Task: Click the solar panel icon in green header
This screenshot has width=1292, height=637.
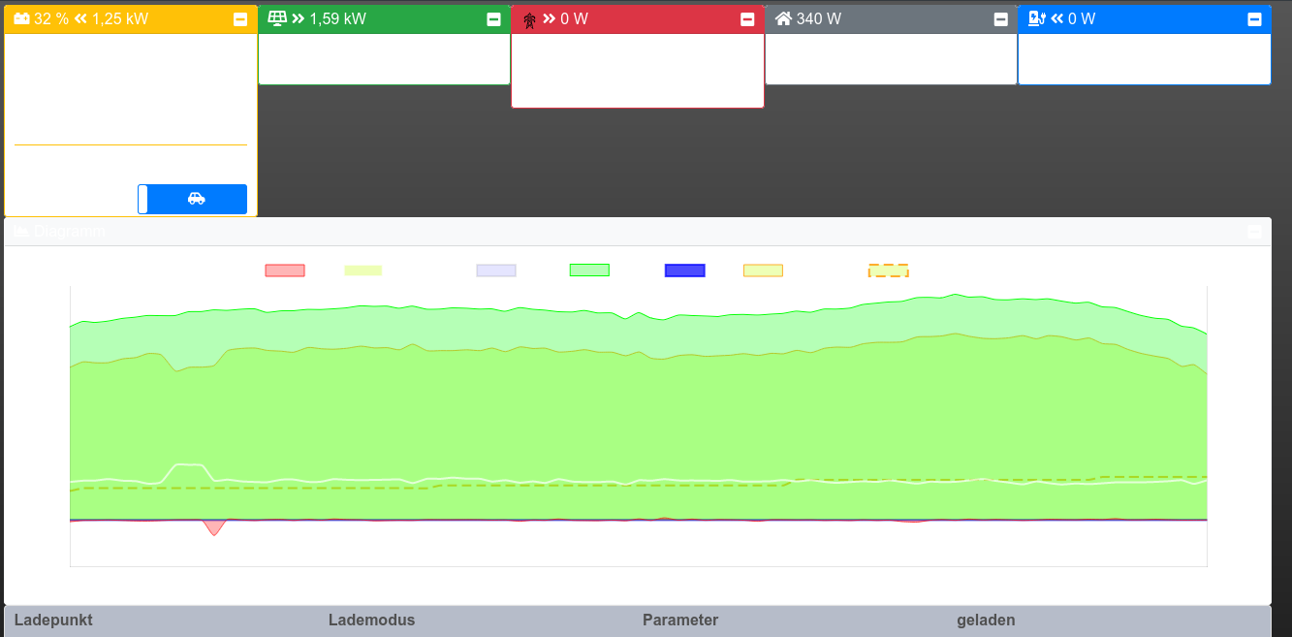Action: click(277, 19)
